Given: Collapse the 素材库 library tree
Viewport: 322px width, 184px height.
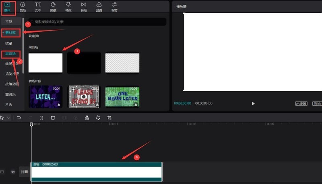Looking at the screenshot, I should (x=3, y=33).
